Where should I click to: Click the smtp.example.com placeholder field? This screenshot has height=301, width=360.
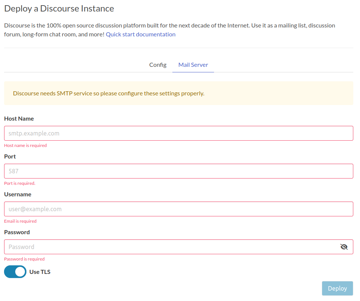pos(178,133)
